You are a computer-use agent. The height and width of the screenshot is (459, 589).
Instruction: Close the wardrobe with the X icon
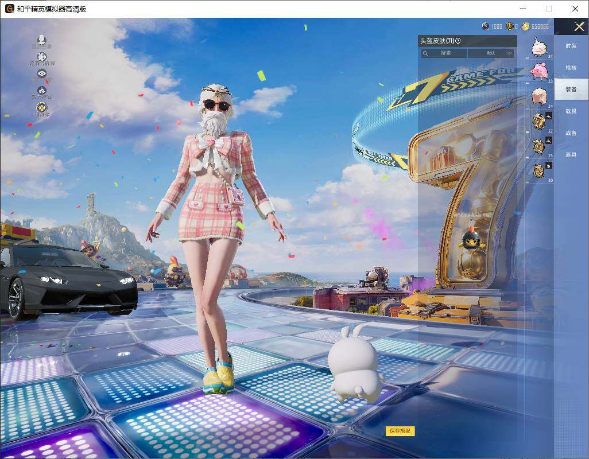(x=579, y=26)
